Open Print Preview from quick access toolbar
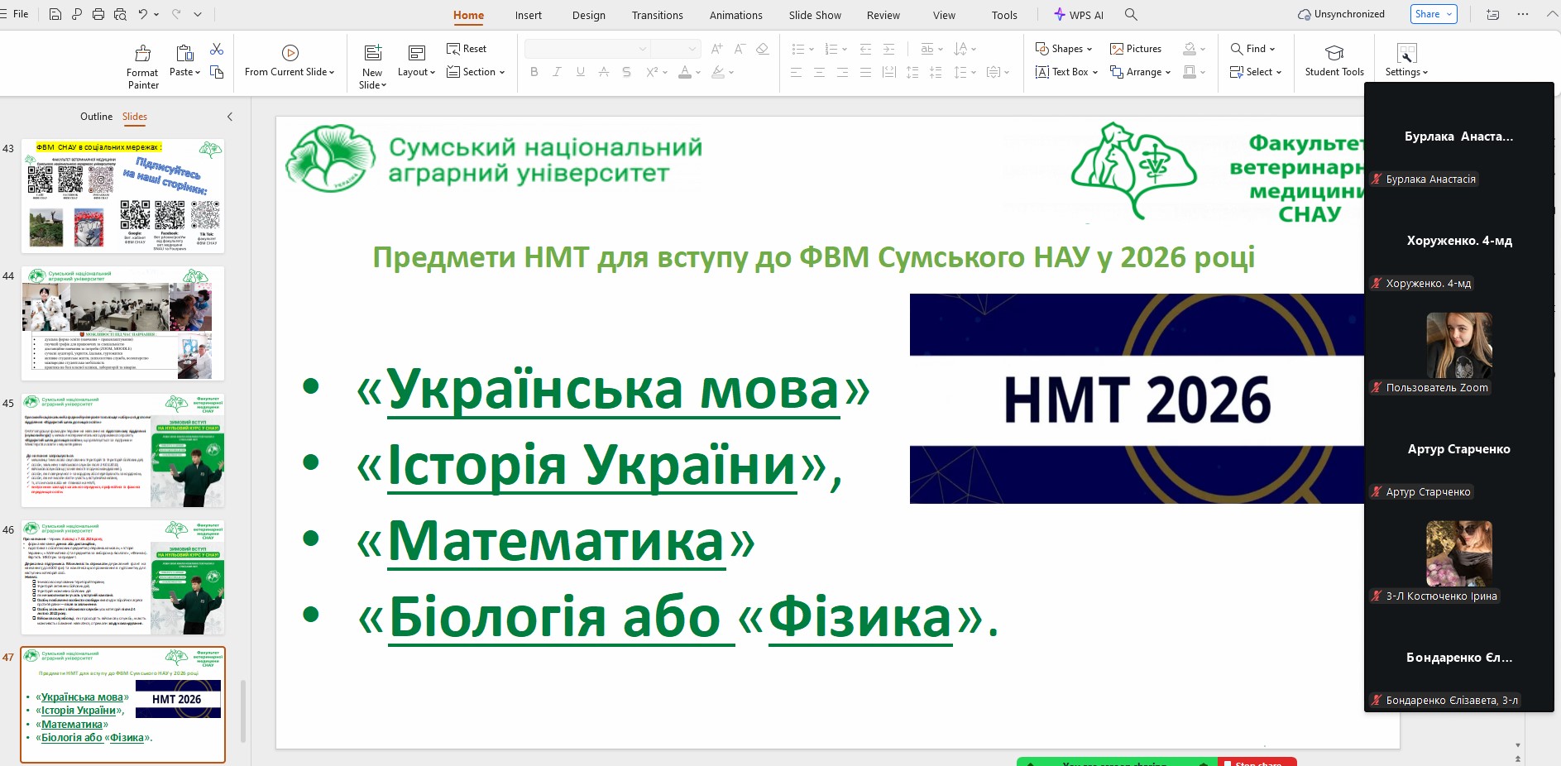Viewport: 1561px width, 766px height. [121, 14]
